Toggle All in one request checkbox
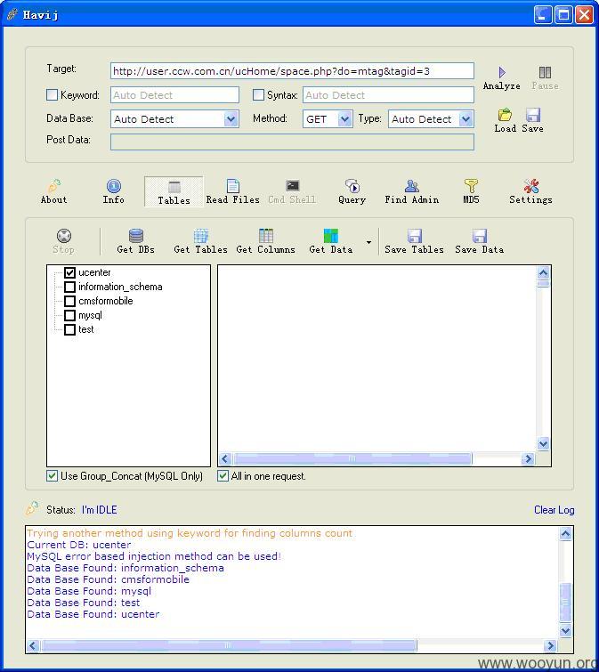This screenshot has width=599, height=672. click(x=223, y=475)
